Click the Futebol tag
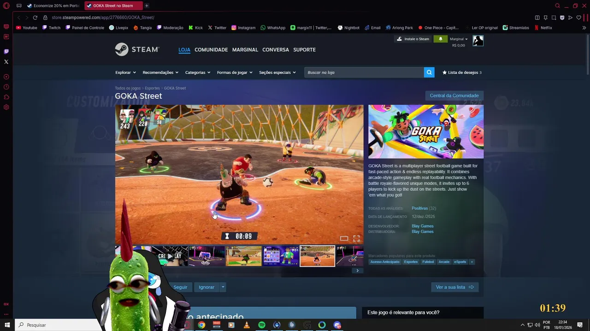This screenshot has width=590, height=331. [428, 262]
